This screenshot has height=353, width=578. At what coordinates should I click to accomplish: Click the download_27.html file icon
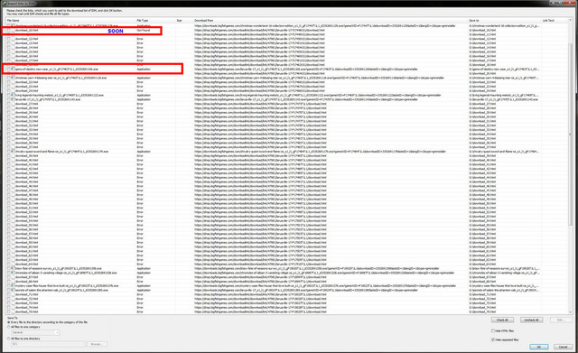13,104
